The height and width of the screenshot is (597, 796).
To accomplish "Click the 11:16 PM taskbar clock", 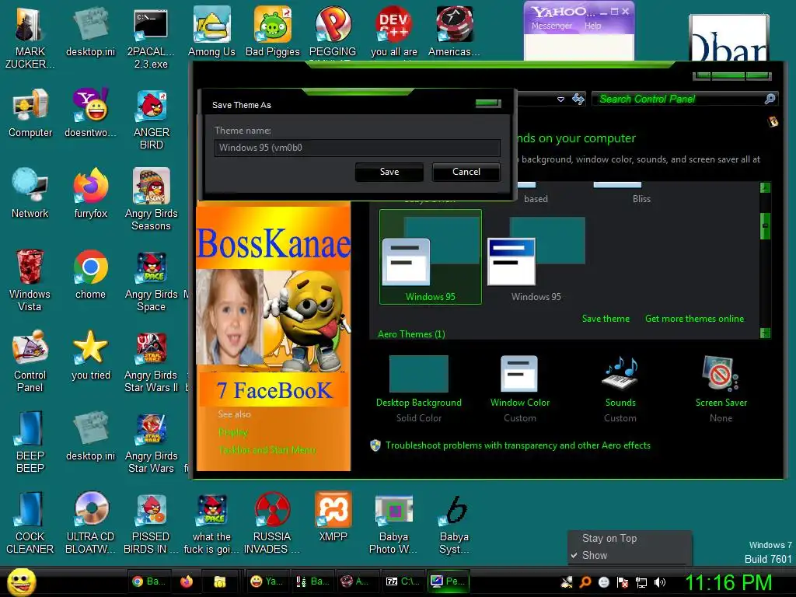I will (728, 582).
